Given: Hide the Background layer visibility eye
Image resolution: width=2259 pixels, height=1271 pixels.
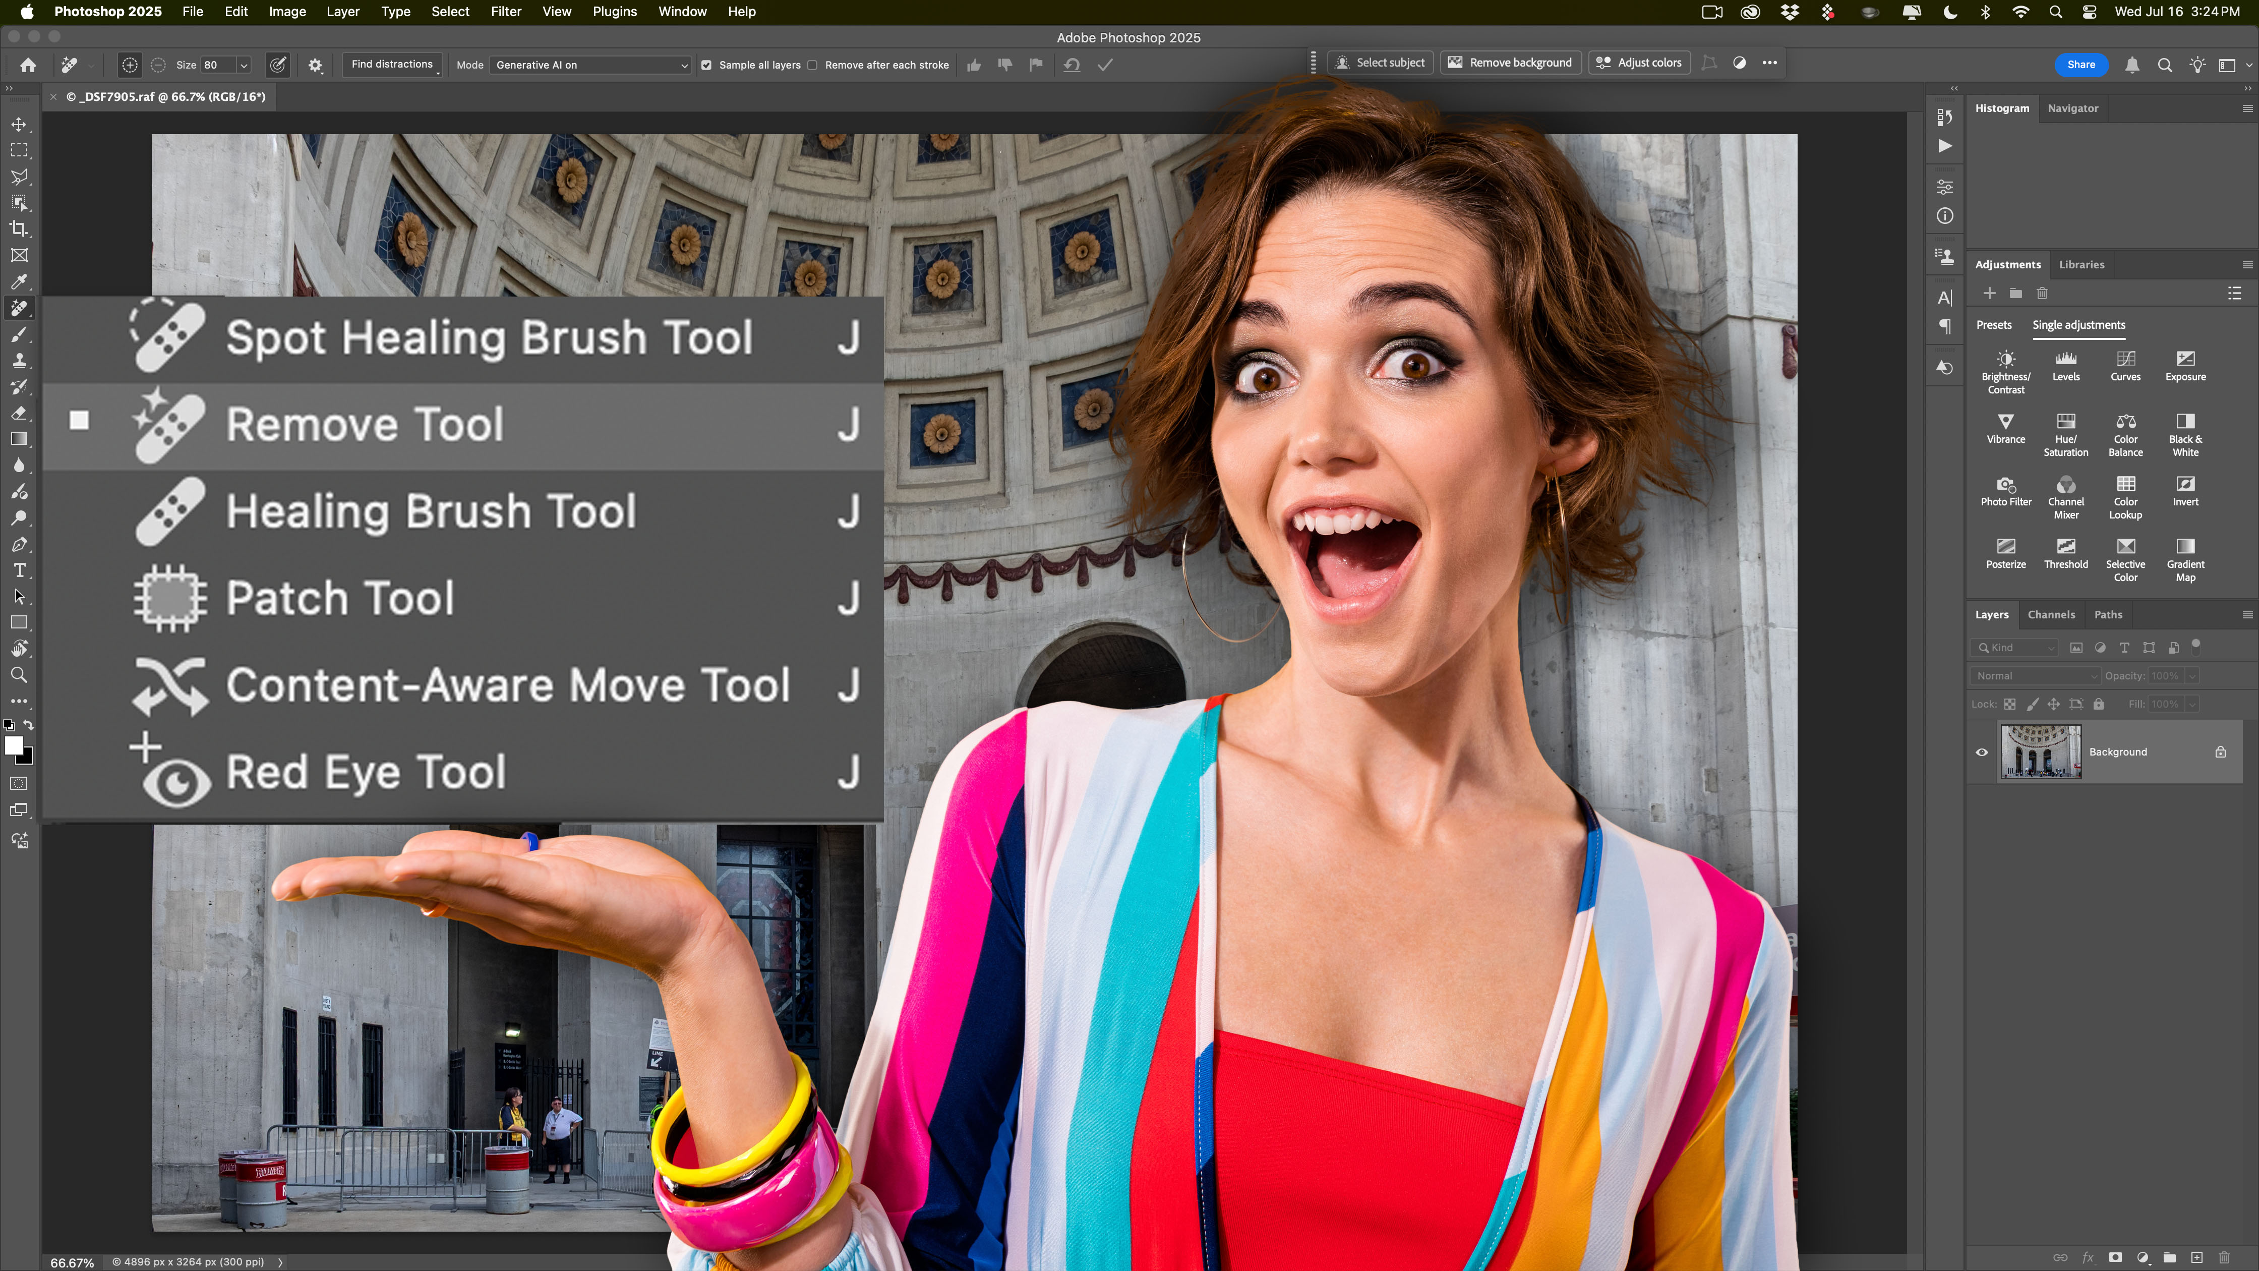Looking at the screenshot, I should pyautogui.click(x=1981, y=752).
